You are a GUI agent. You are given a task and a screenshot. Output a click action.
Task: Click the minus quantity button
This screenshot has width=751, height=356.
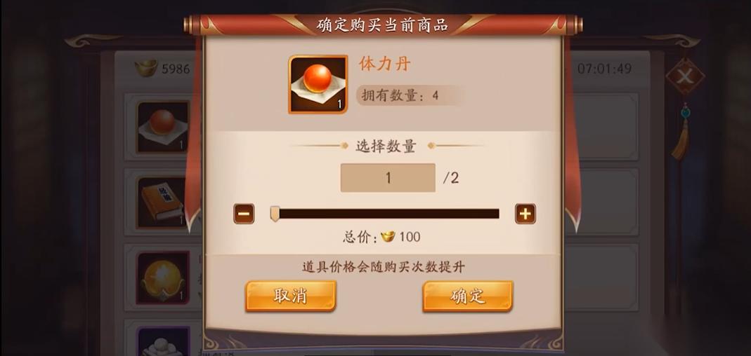coord(244,214)
